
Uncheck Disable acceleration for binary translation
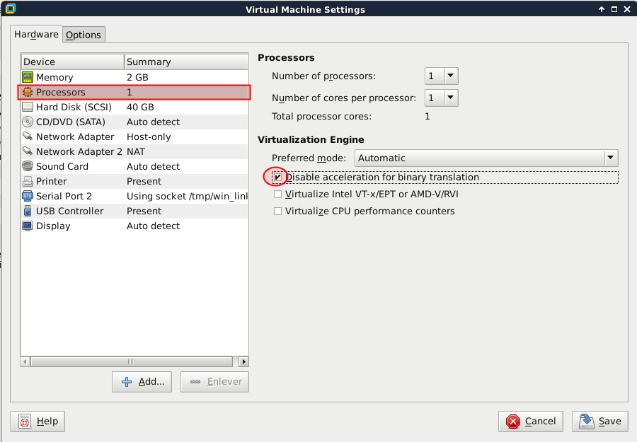click(278, 178)
